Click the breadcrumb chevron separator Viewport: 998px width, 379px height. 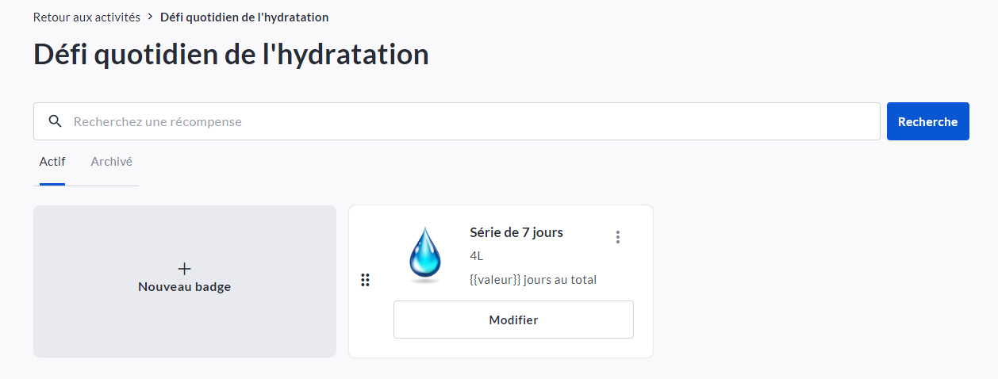(x=150, y=17)
